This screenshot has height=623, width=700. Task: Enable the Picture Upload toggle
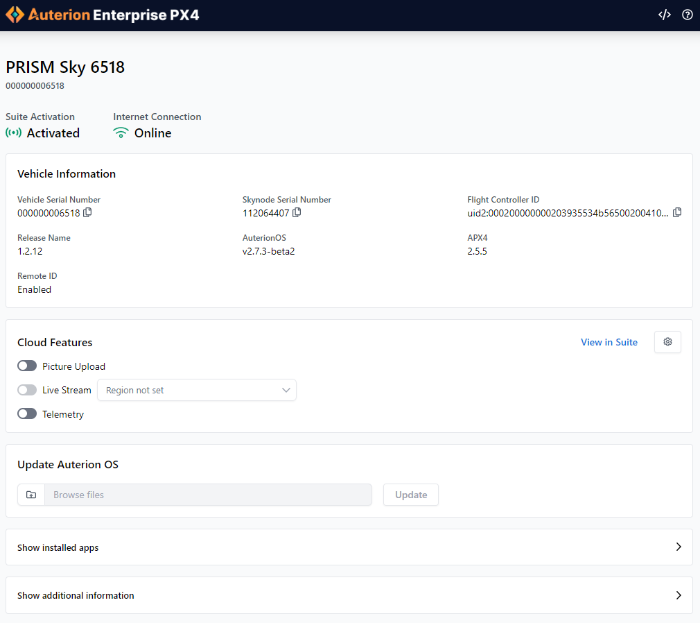click(x=27, y=366)
